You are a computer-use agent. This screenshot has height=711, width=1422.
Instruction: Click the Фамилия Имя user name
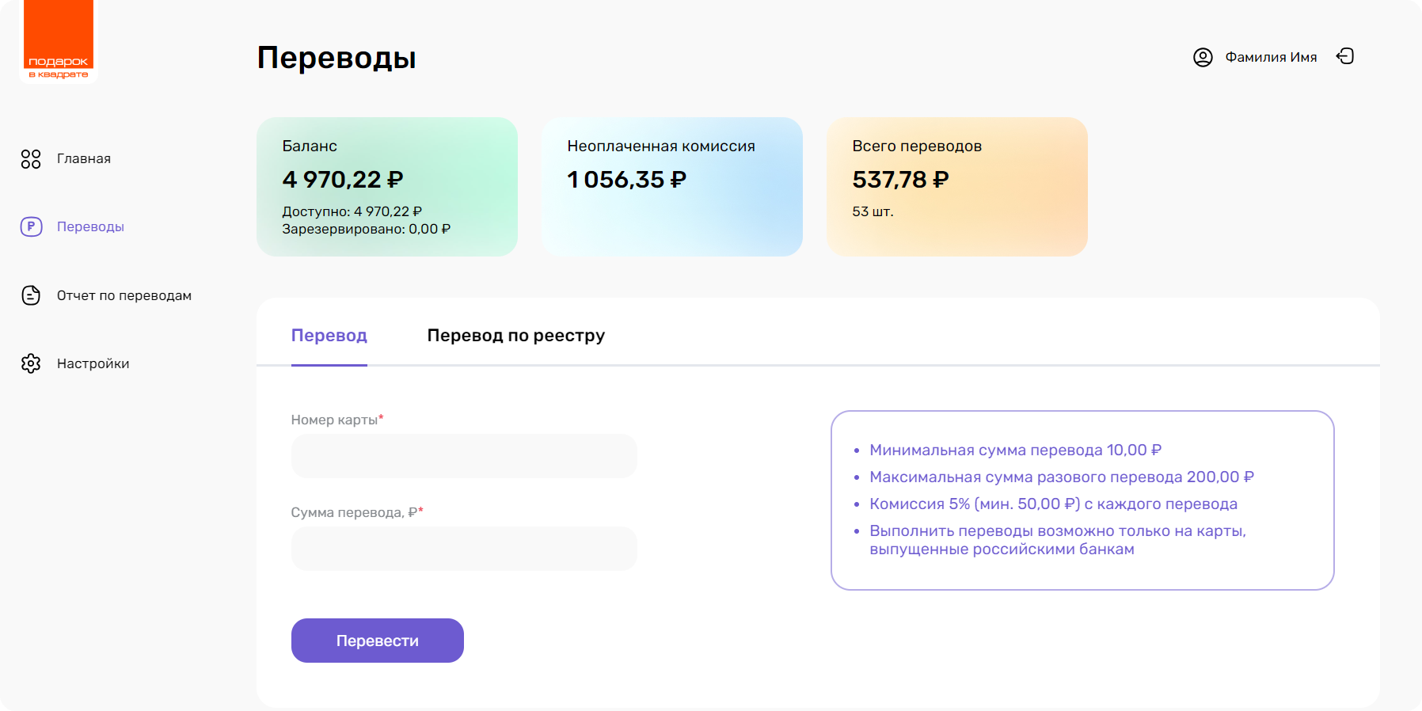click(x=1271, y=57)
